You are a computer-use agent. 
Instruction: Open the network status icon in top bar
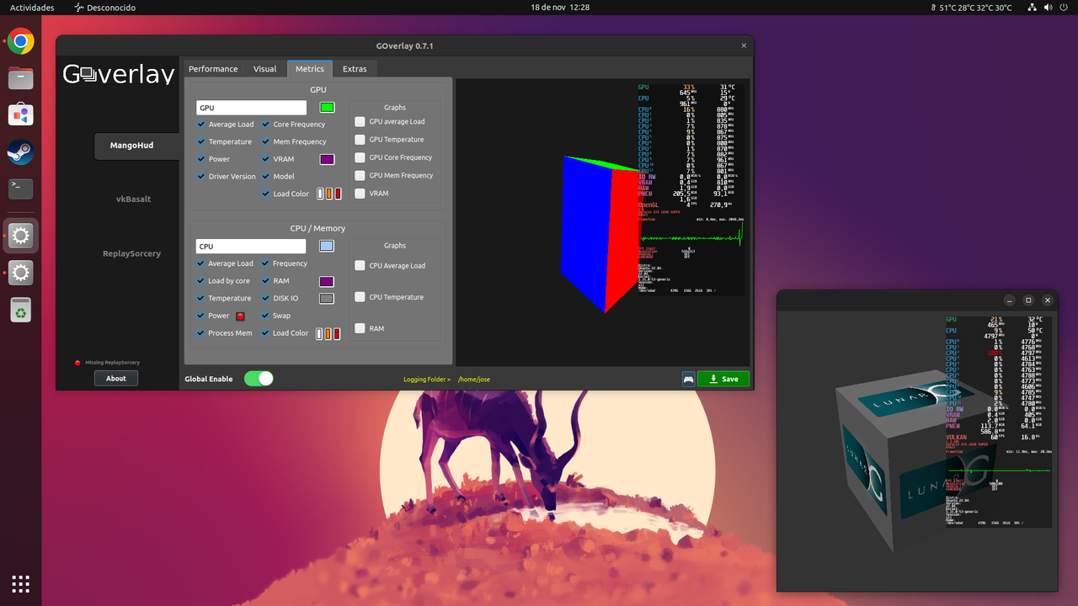[1033, 8]
